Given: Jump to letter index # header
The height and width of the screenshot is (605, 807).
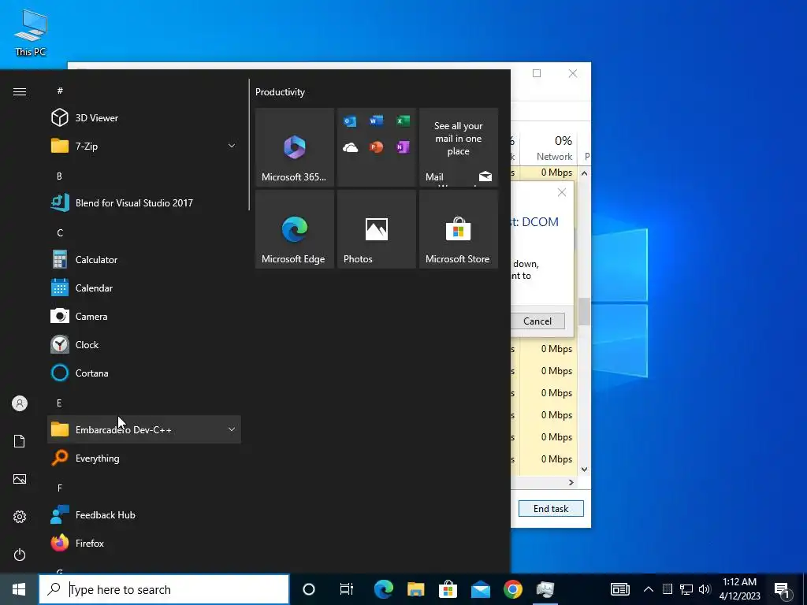Looking at the screenshot, I should [x=60, y=91].
